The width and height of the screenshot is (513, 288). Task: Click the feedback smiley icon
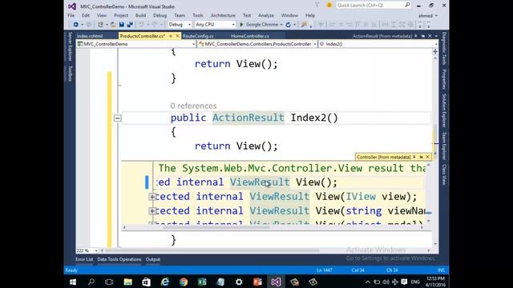coord(329,6)
